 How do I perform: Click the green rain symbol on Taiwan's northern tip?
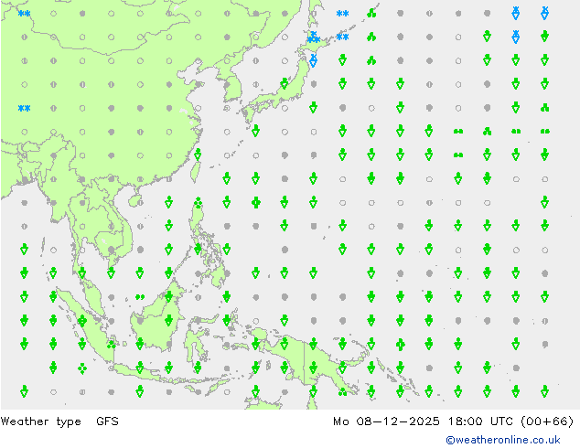pos(198,155)
